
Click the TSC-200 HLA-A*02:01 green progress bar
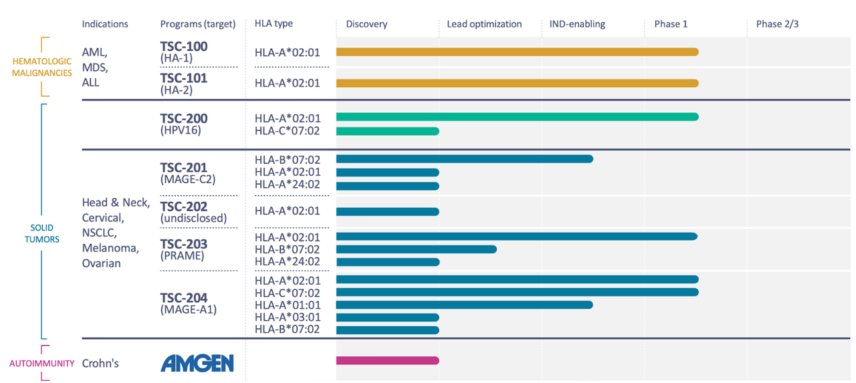pyautogui.click(x=517, y=117)
